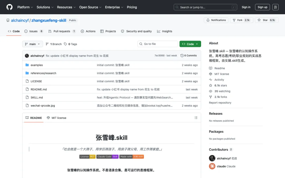Image resolution: width=285 pixels, height=178 pixels.
Task: Open MIT license link in About sidebar
Action: [x=219, y=74]
